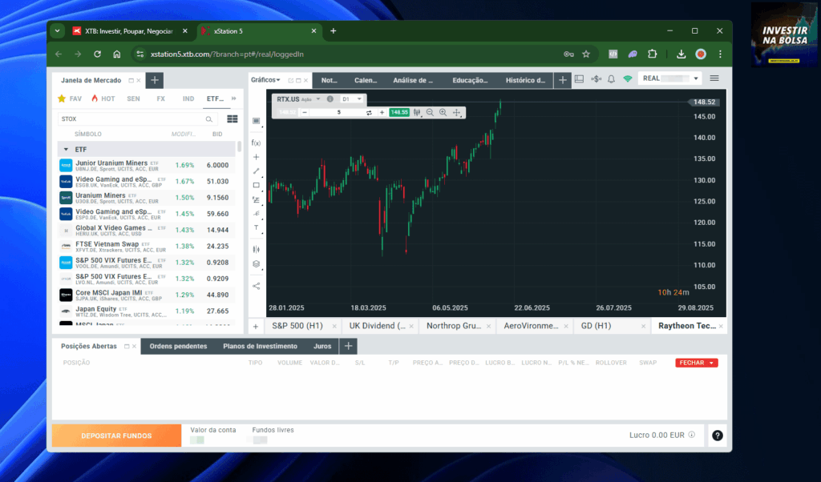Open the chart layers icon

point(256,264)
